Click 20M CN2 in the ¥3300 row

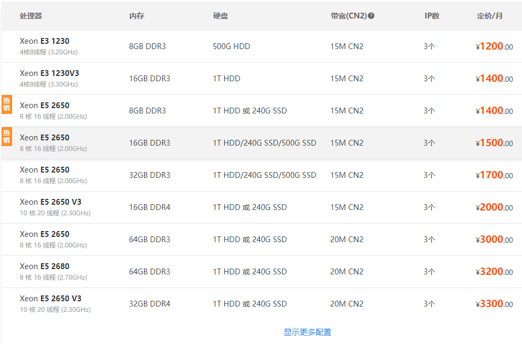[347, 304]
